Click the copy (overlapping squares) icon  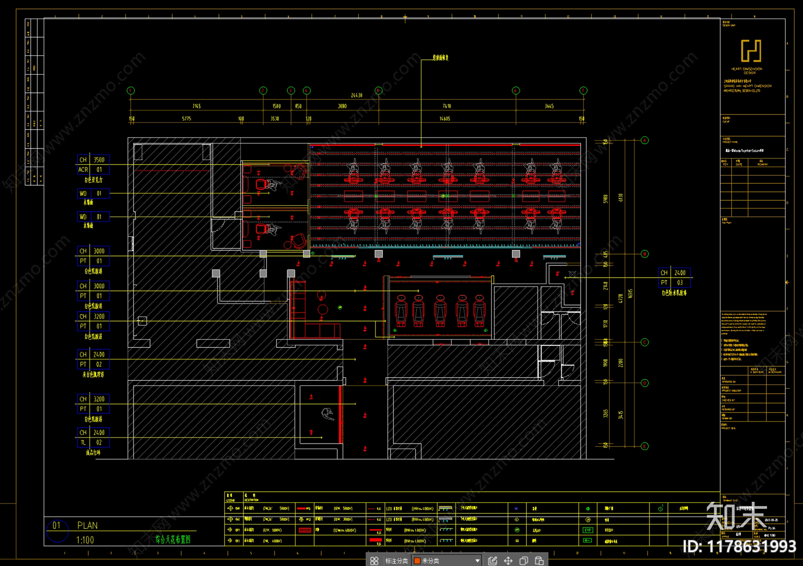point(523,560)
